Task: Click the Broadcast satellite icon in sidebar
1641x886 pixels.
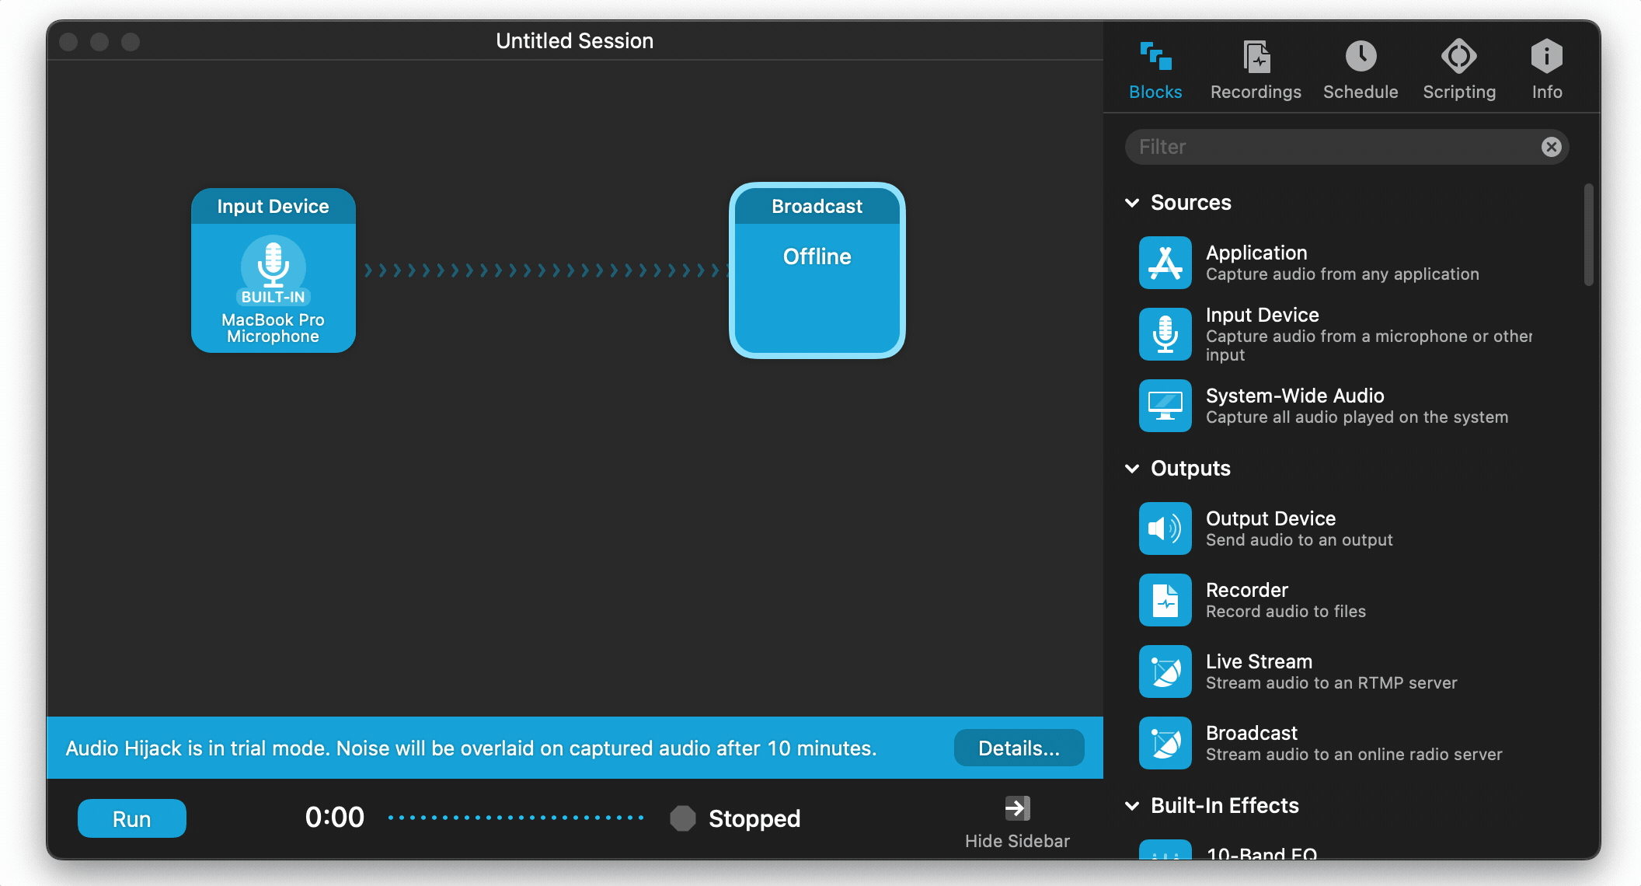Action: coord(1165,743)
